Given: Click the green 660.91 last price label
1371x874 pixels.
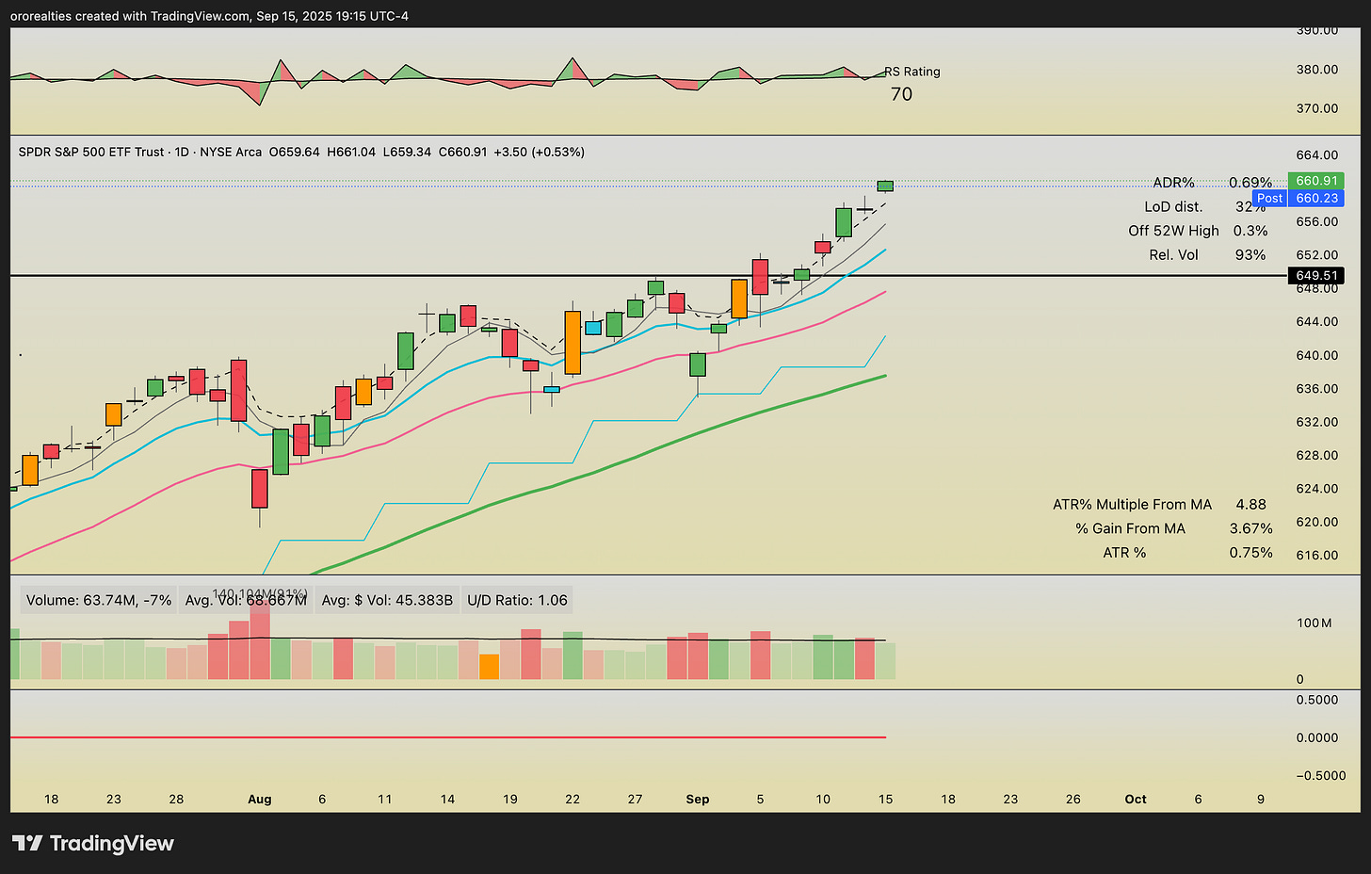Looking at the screenshot, I should coord(1315,181).
